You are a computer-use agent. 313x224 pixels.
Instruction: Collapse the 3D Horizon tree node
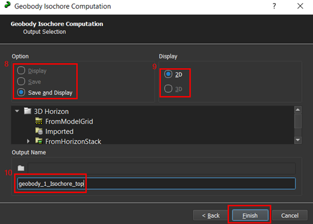click(17, 111)
